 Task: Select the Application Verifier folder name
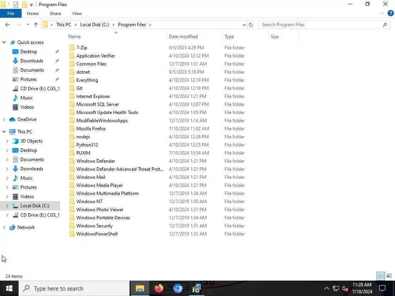96,56
